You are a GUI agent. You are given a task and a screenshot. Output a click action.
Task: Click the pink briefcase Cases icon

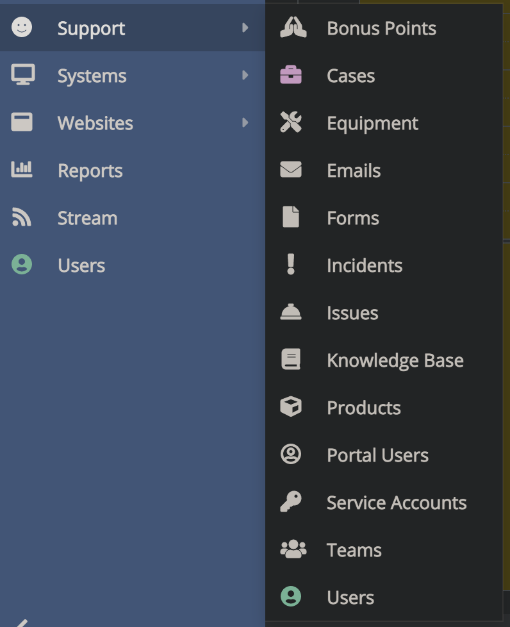pyautogui.click(x=291, y=76)
